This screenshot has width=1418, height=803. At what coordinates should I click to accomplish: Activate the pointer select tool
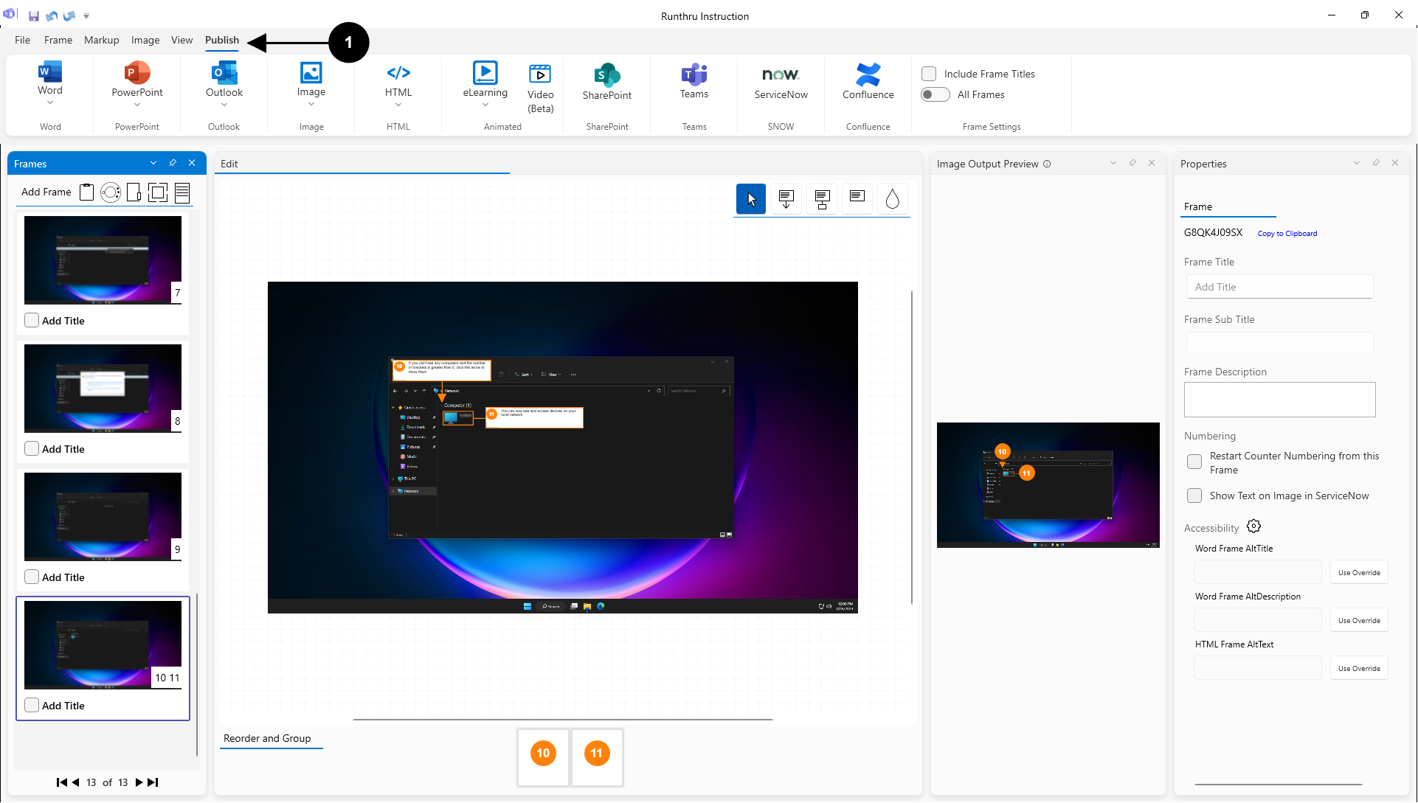[x=751, y=198]
